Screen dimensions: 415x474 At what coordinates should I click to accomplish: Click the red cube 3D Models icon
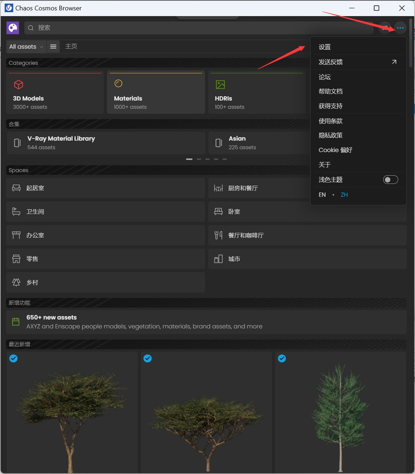coord(18,84)
